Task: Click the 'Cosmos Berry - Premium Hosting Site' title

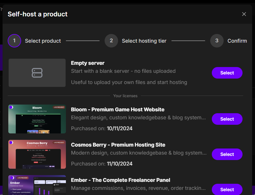Action: 118,145
